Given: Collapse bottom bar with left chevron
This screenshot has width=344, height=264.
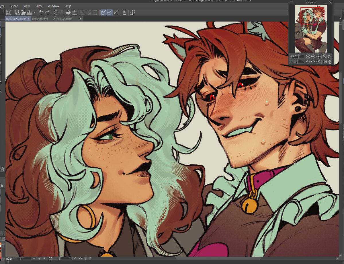Looking at the screenshot, I should click(x=90, y=259).
